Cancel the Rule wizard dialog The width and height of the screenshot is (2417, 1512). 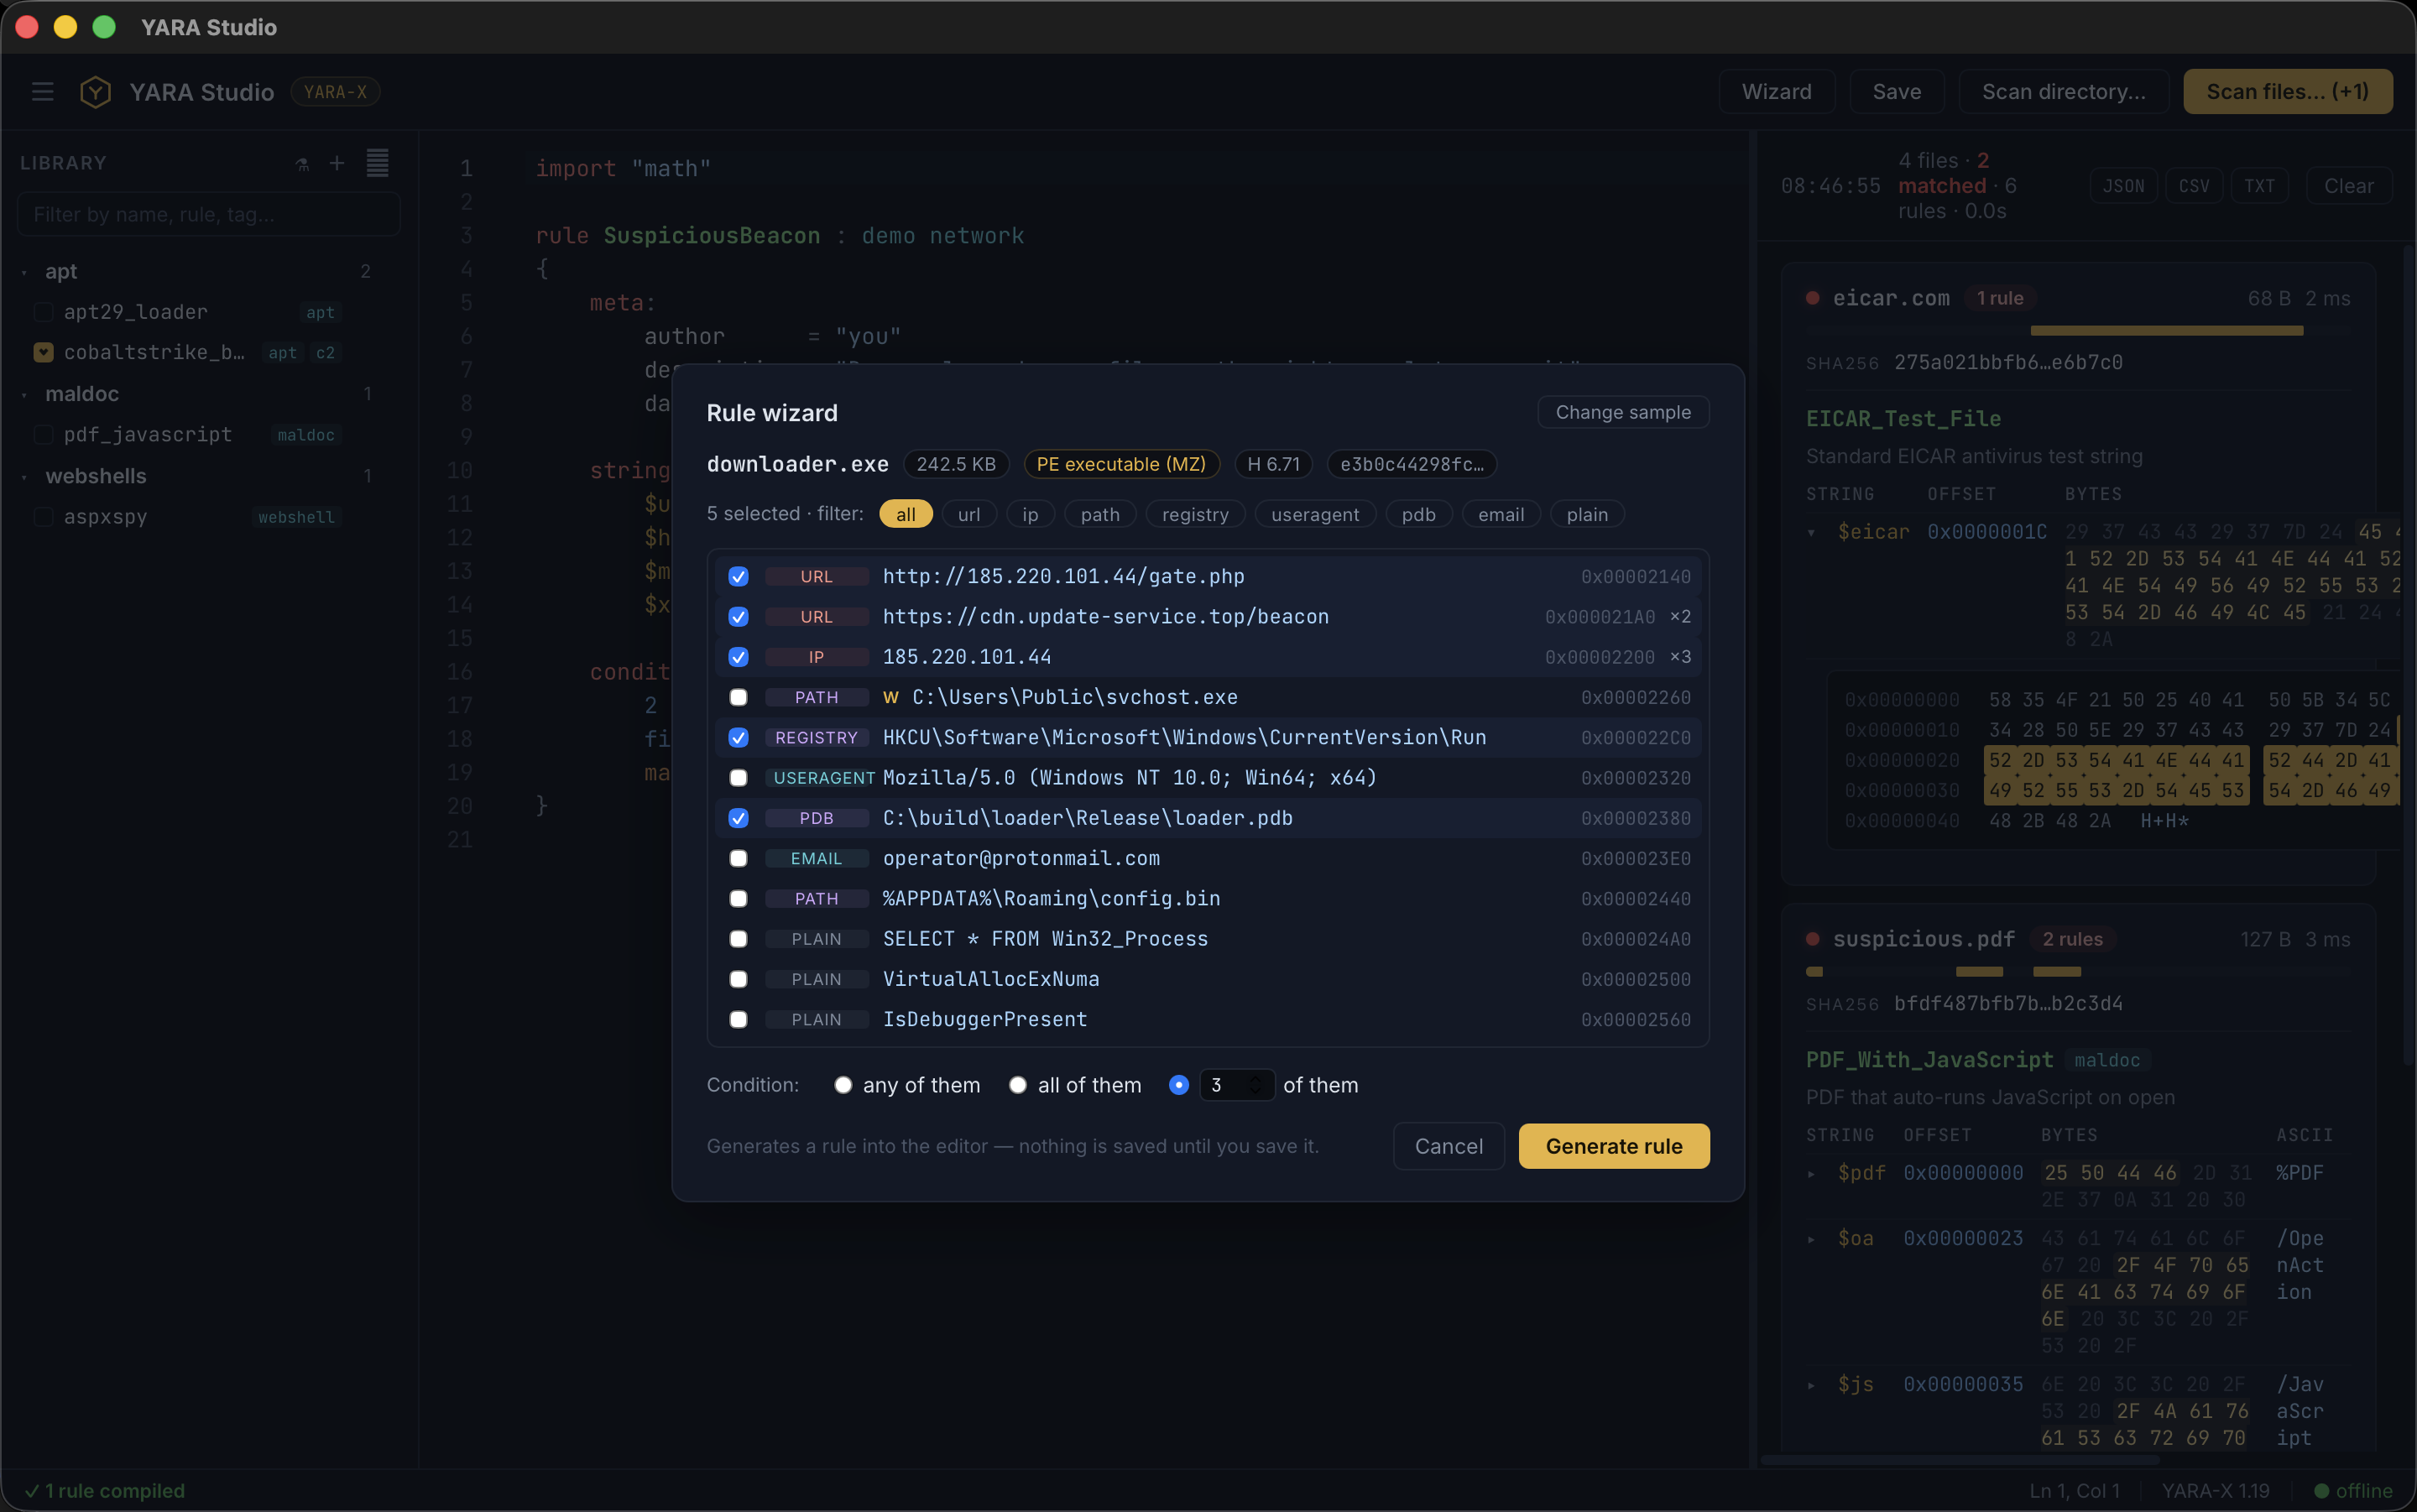pyautogui.click(x=1448, y=1146)
